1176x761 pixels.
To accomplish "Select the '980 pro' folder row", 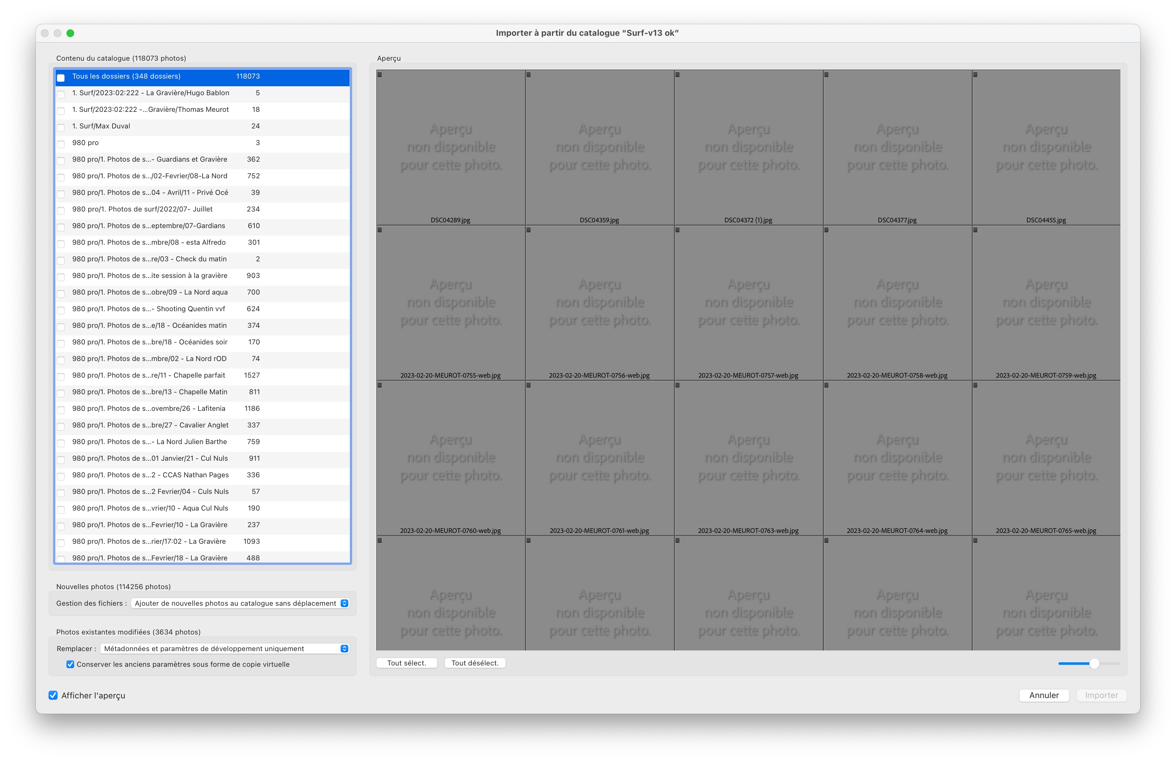I will pyautogui.click(x=148, y=143).
